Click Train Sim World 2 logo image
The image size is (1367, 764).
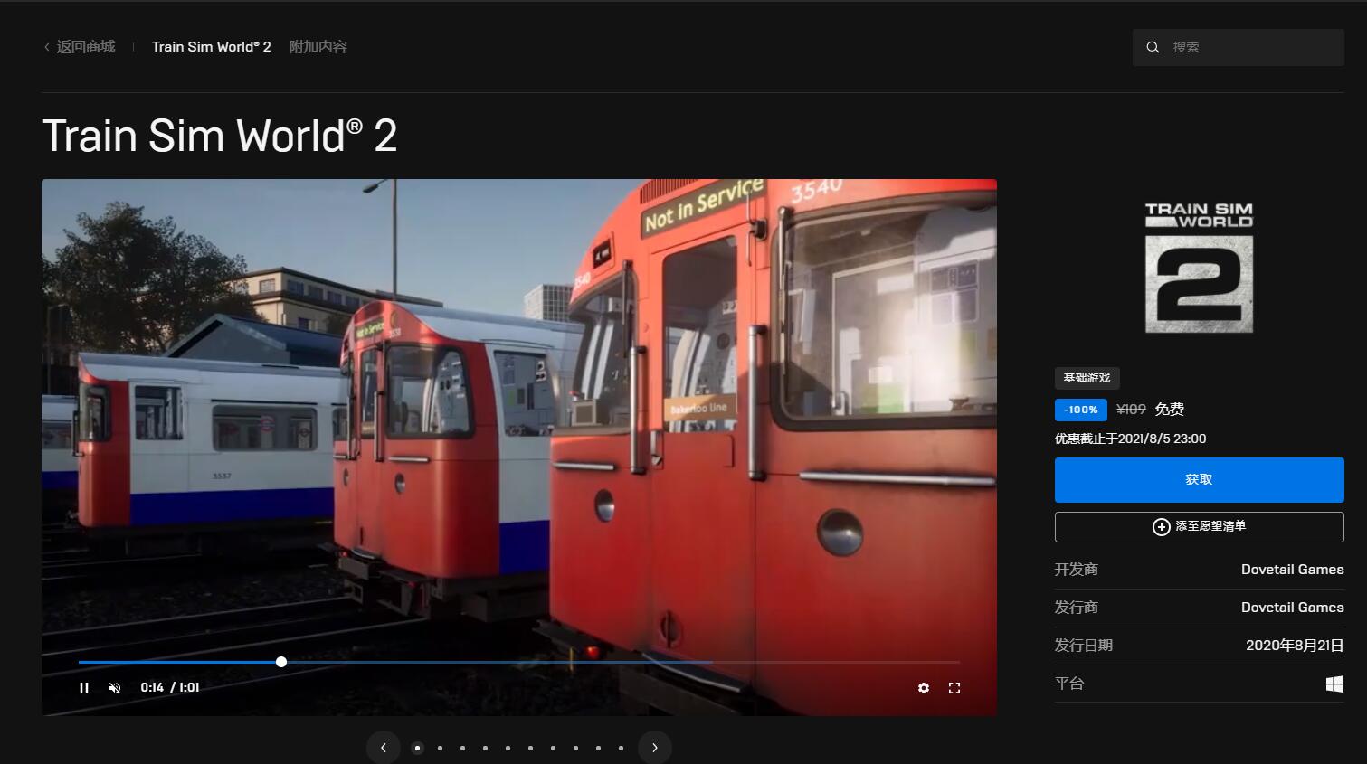coord(1200,268)
